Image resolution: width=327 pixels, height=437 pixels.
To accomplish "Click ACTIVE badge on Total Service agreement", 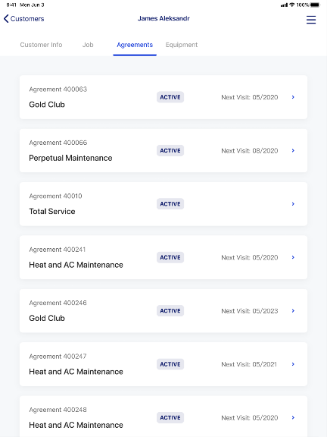I will [170, 204].
